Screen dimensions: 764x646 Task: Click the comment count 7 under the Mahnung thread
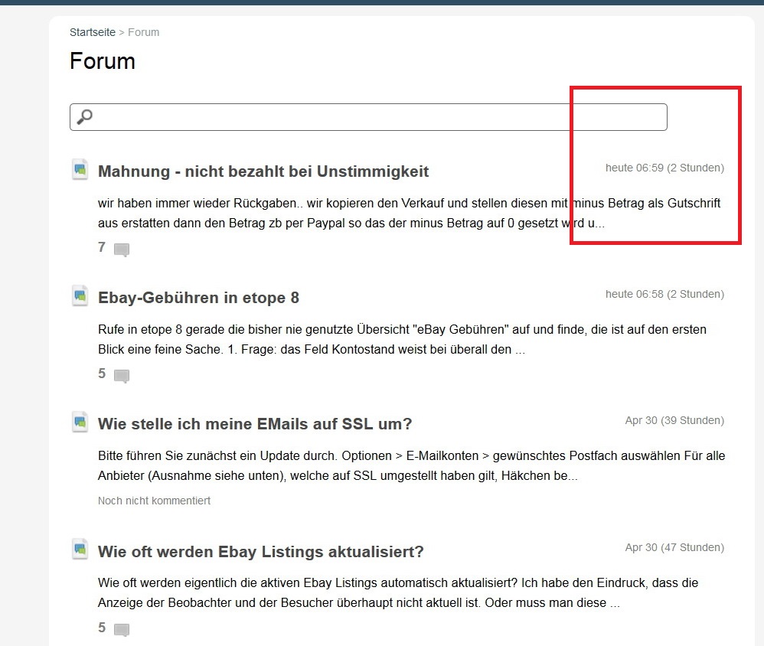click(x=102, y=247)
